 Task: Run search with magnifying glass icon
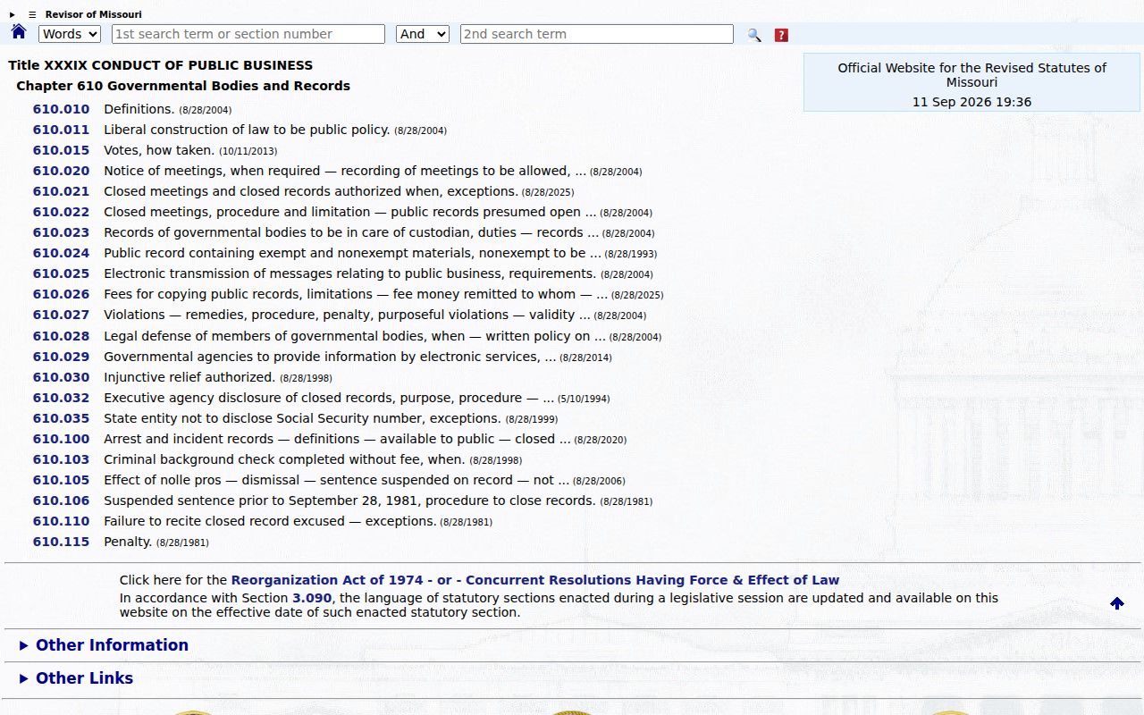[x=754, y=35]
